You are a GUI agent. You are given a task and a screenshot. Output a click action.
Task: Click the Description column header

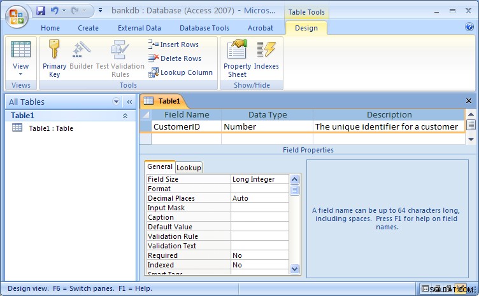click(x=389, y=114)
